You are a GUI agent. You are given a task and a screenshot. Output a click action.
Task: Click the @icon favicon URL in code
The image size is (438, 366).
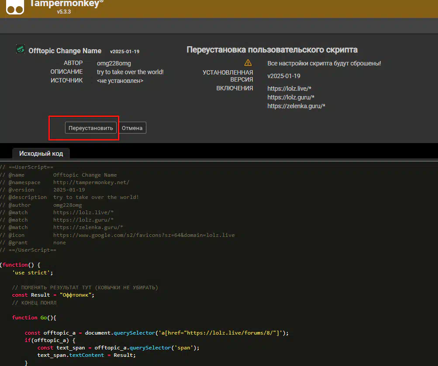pos(144,235)
